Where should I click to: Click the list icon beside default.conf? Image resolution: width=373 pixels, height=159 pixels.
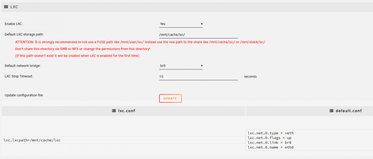(x=331, y=111)
